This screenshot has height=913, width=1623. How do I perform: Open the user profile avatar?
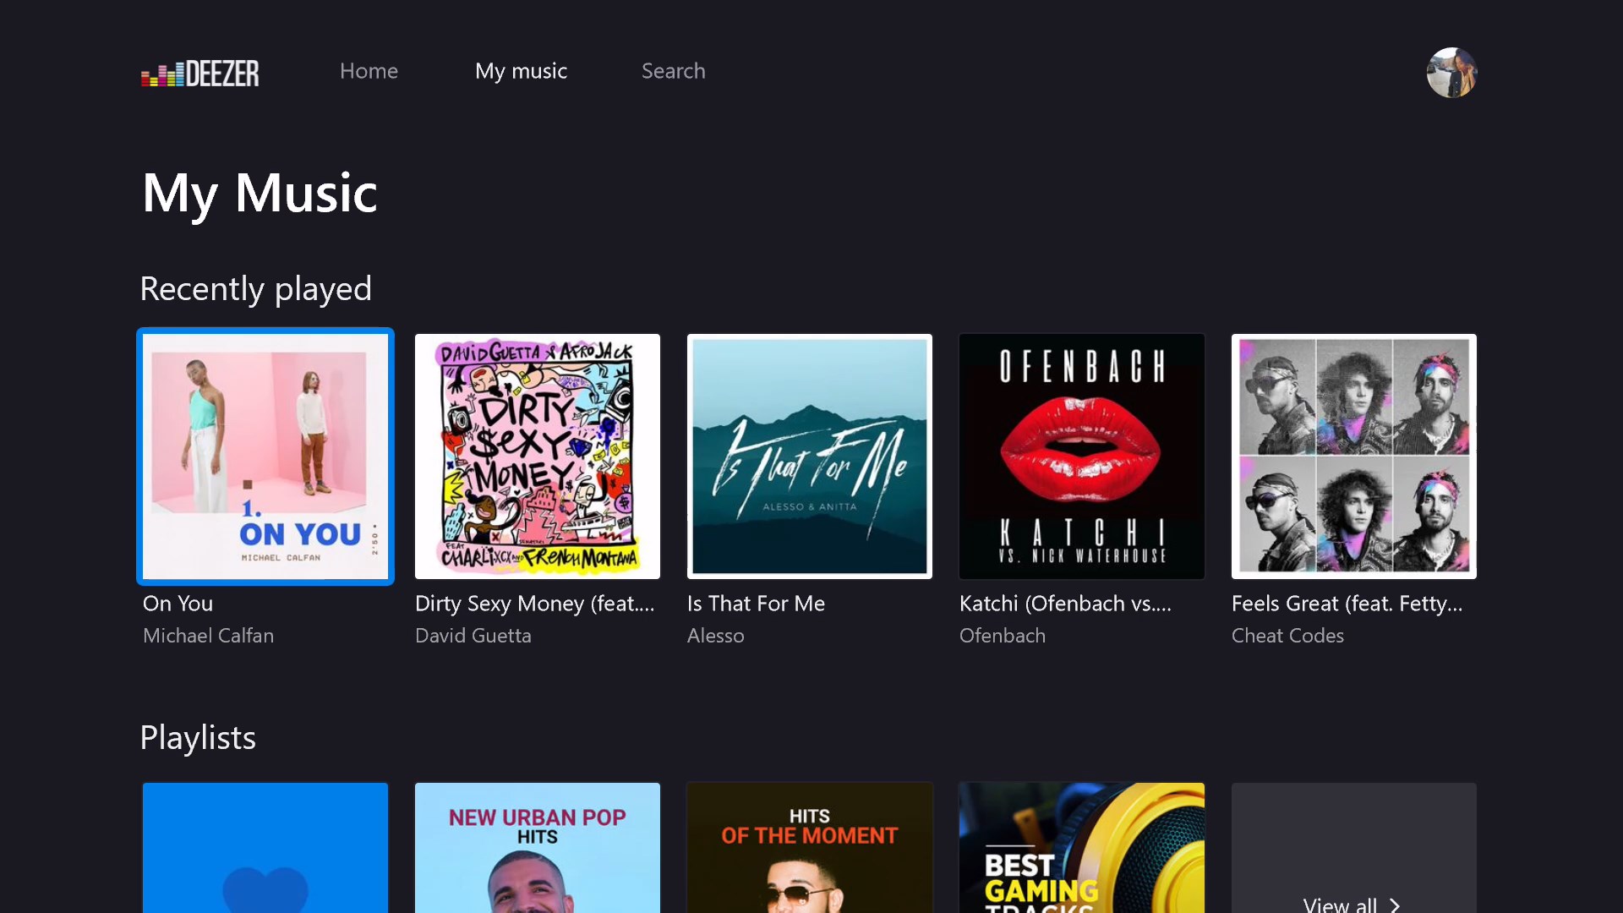pyautogui.click(x=1451, y=73)
